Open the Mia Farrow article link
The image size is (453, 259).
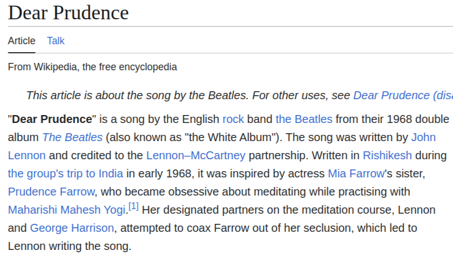(356, 174)
